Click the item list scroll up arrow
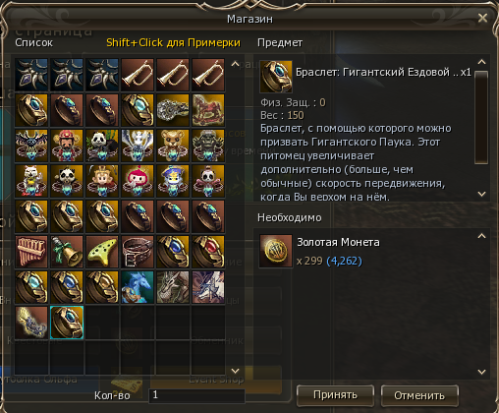This screenshot has height=413, width=499. coord(235,64)
